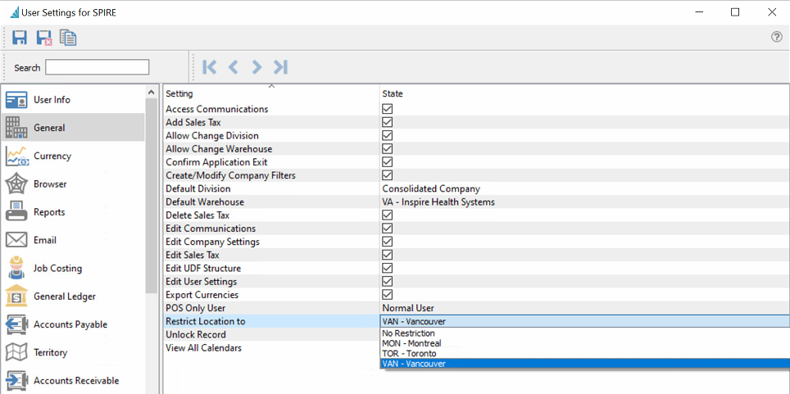Toggle Allow Change Division checkbox
The height and width of the screenshot is (394, 790).
[x=387, y=135]
